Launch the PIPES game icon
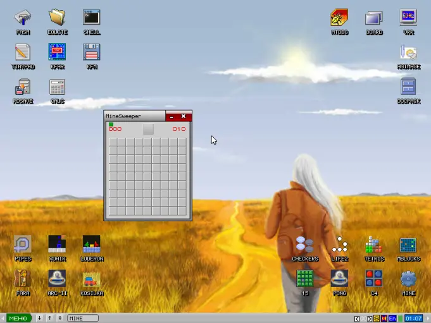Screen dimensions: 431x323 (x=23, y=248)
